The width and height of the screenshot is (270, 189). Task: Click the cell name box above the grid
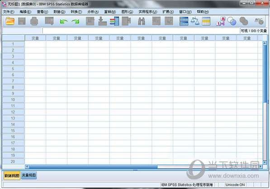[22, 31]
